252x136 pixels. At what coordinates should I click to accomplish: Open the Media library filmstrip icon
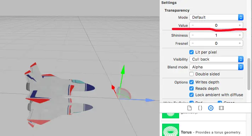click(221, 108)
